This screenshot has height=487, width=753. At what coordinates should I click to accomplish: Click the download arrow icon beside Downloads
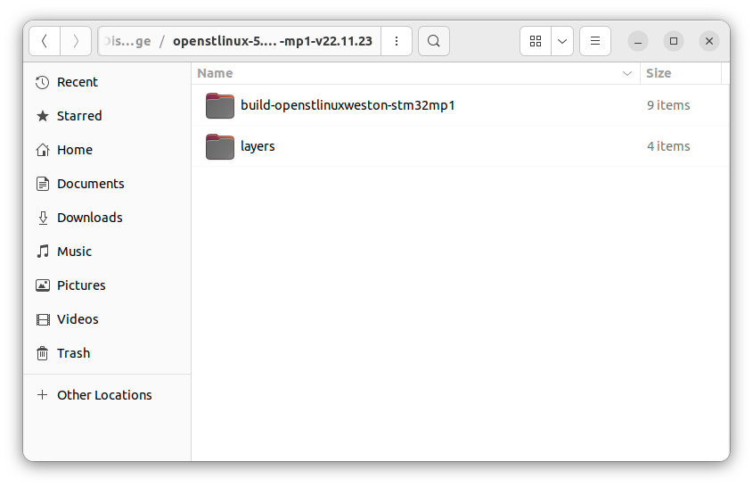point(42,218)
